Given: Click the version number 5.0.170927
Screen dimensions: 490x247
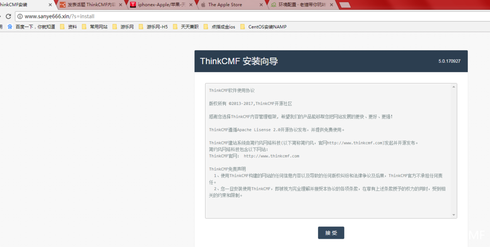Looking at the screenshot, I should 449,61.
